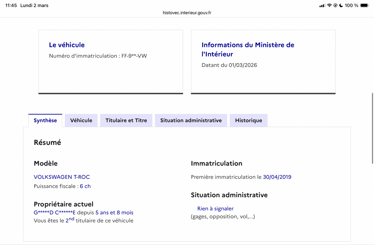Go to the Historique tab
The width and height of the screenshot is (374, 245).
click(248, 120)
